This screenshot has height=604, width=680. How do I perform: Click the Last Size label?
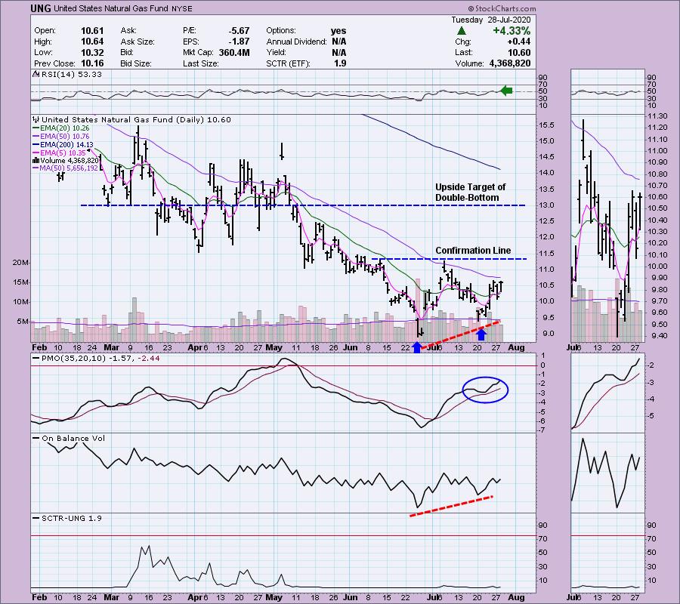[200, 63]
